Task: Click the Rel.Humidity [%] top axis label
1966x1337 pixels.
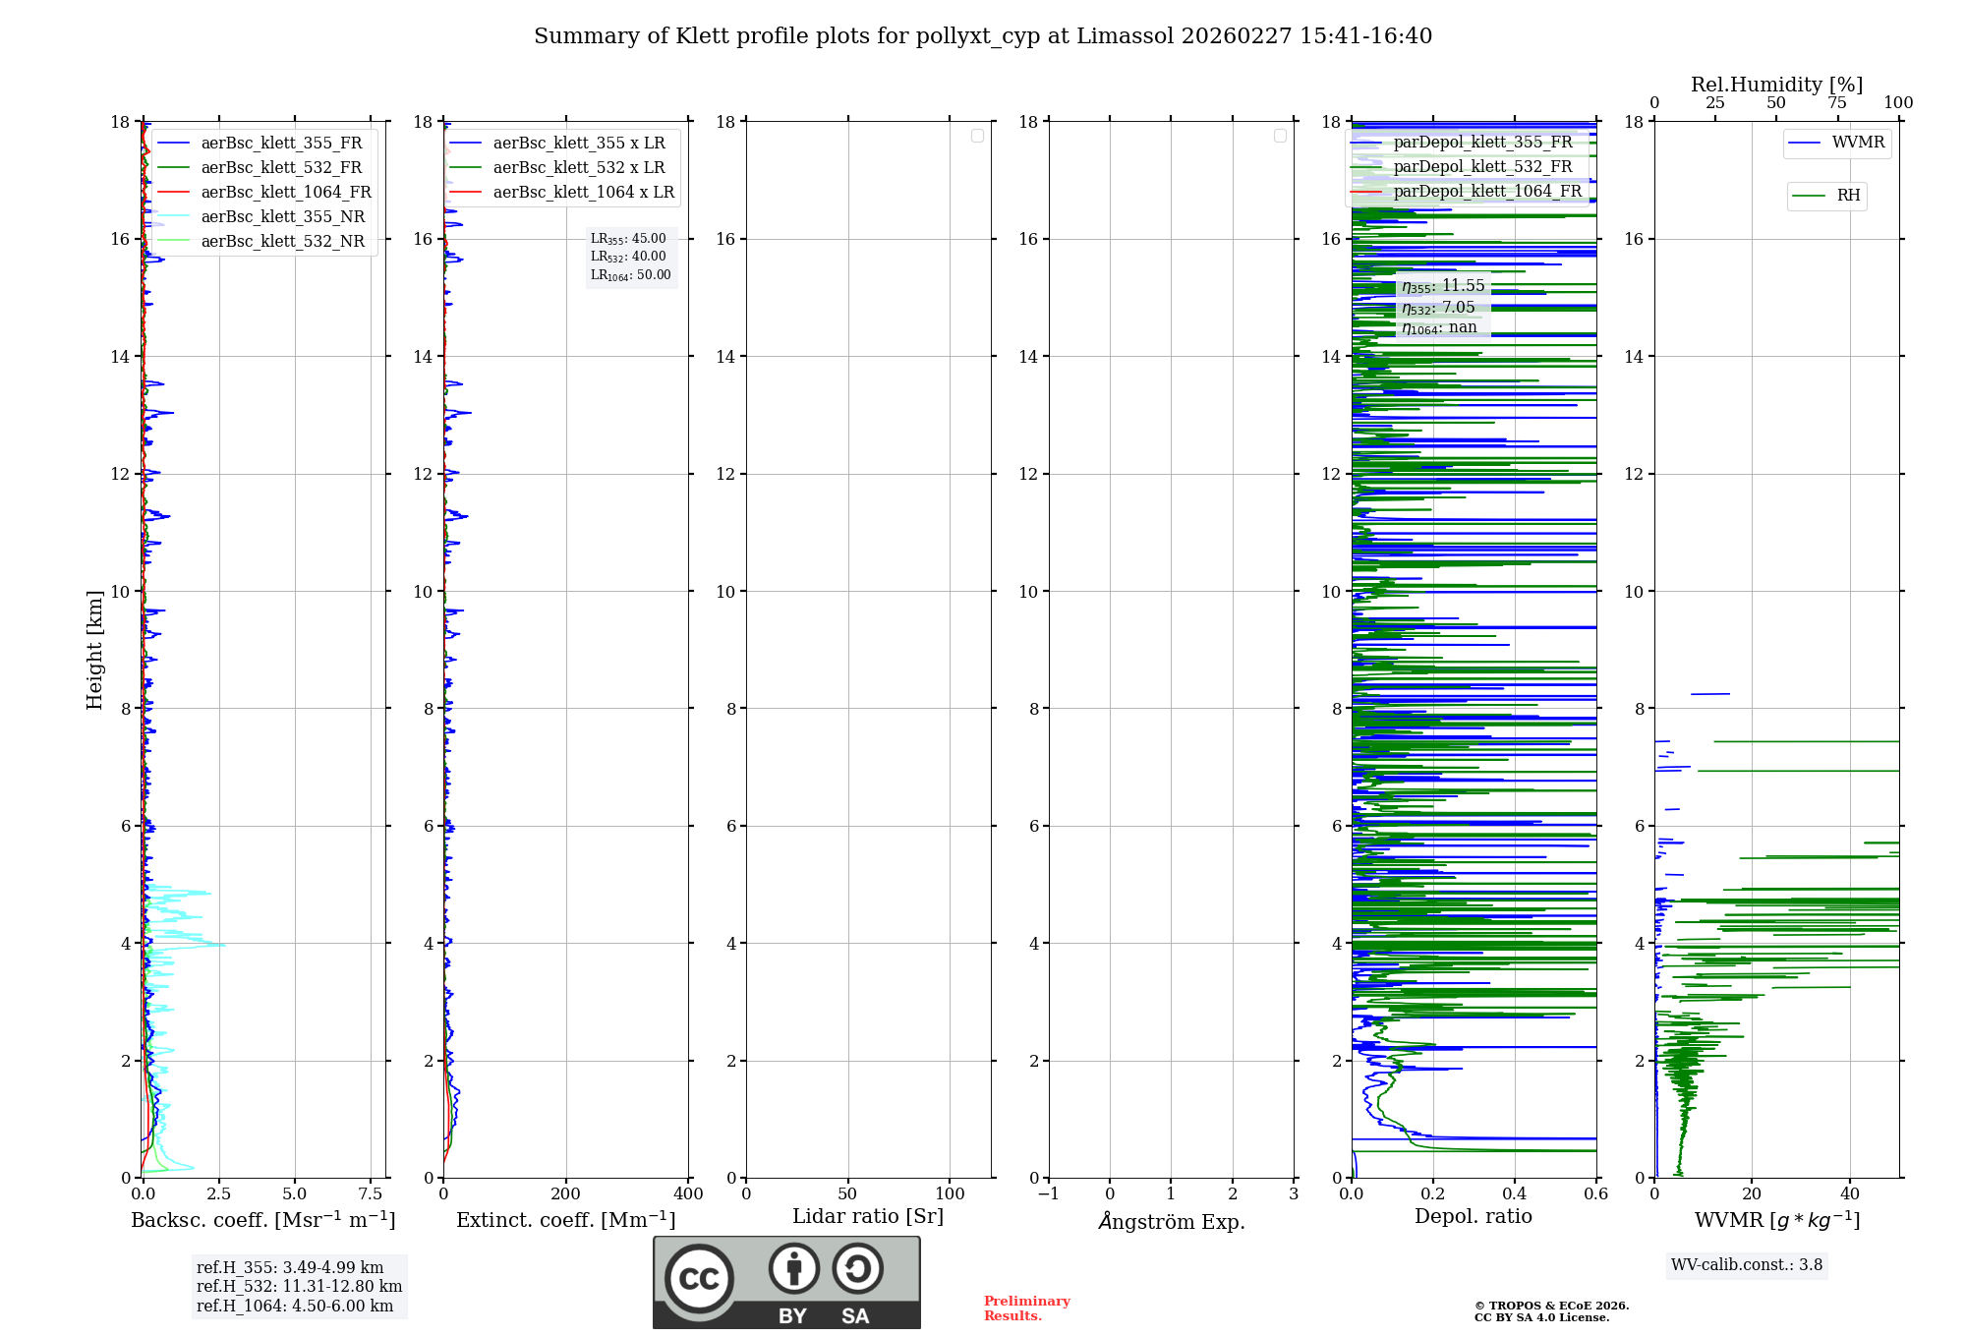Action: pos(1776,85)
